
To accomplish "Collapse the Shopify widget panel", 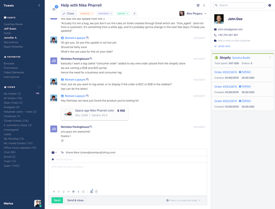I will click(270, 57).
